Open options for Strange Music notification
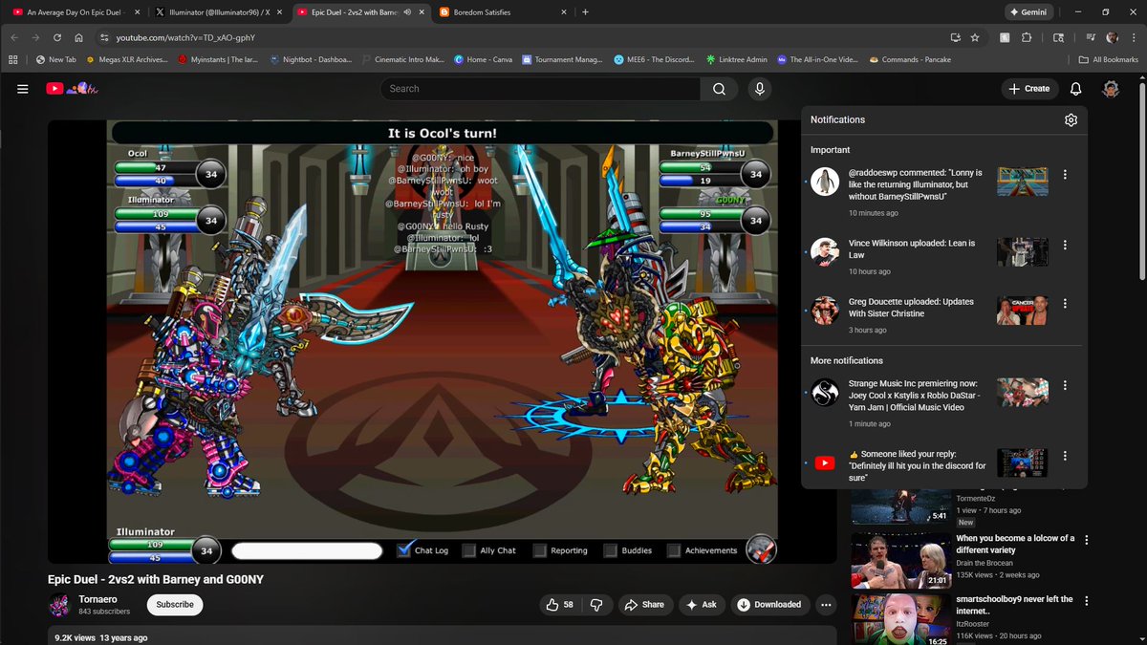1147x645 pixels. click(1065, 386)
